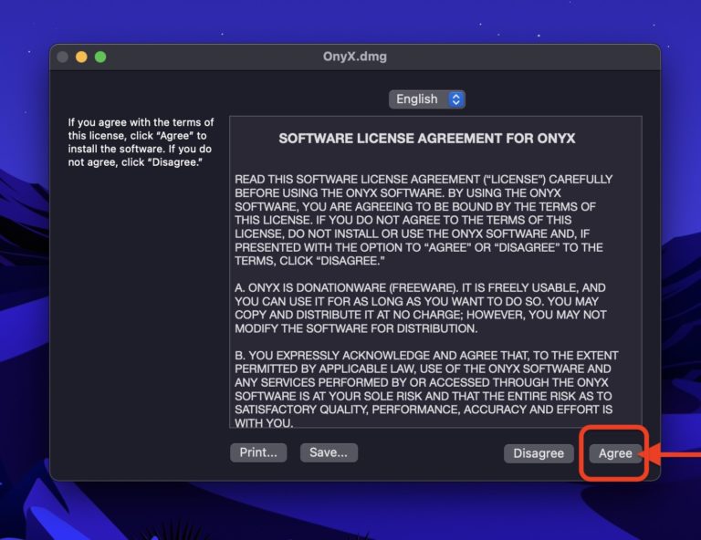Minimize the window with the yellow button

(x=81, y=57)
